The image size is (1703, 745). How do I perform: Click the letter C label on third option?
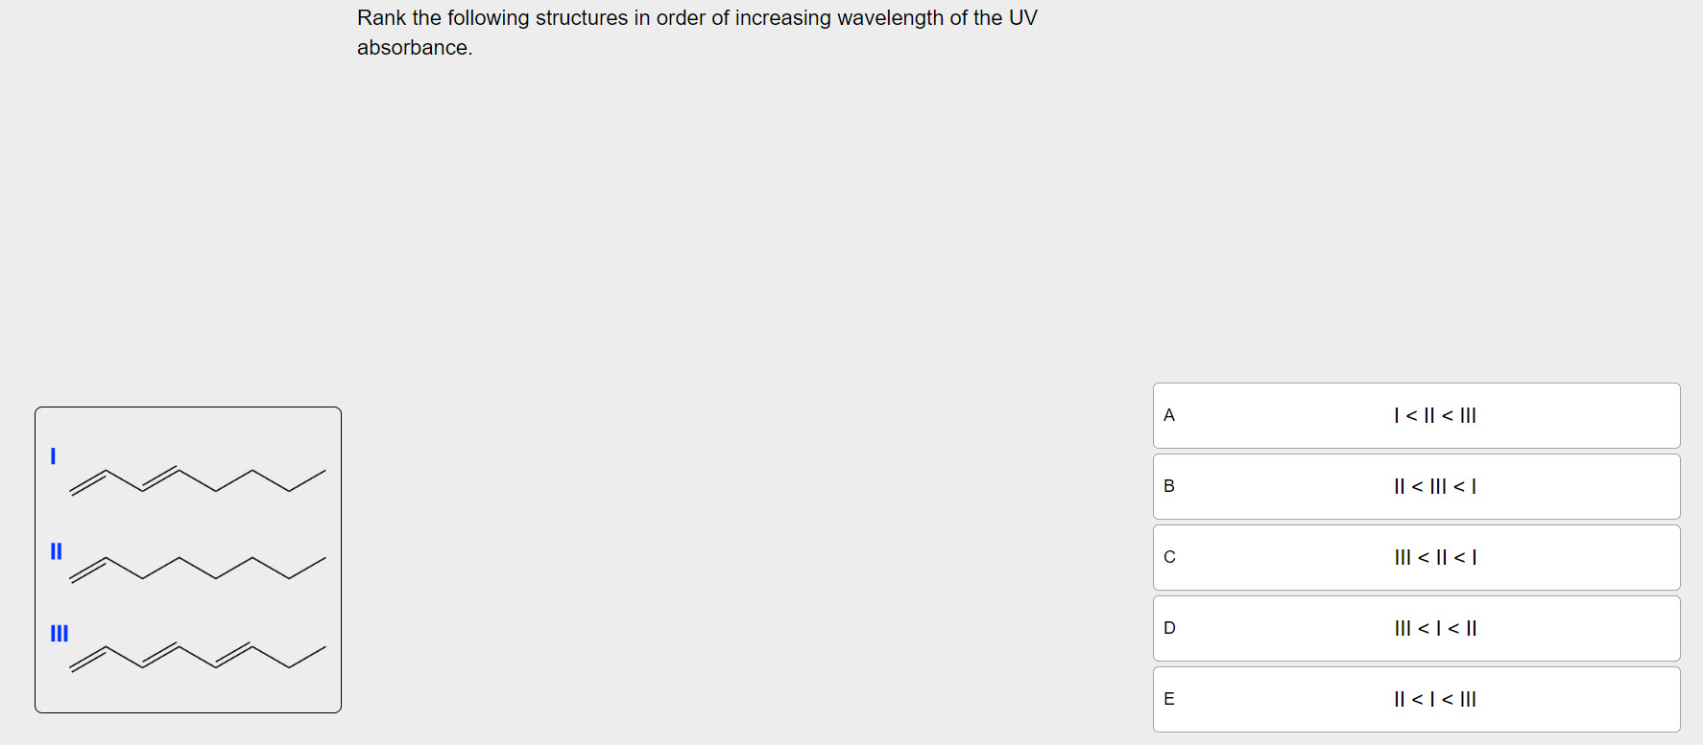[x=1169, y=557]
